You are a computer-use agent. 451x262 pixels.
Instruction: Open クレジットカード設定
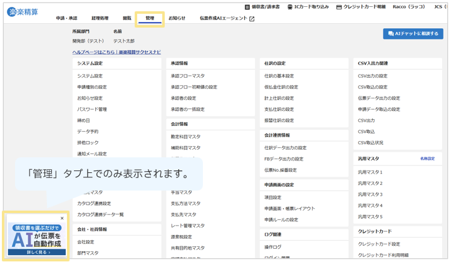tap(379, 244)
